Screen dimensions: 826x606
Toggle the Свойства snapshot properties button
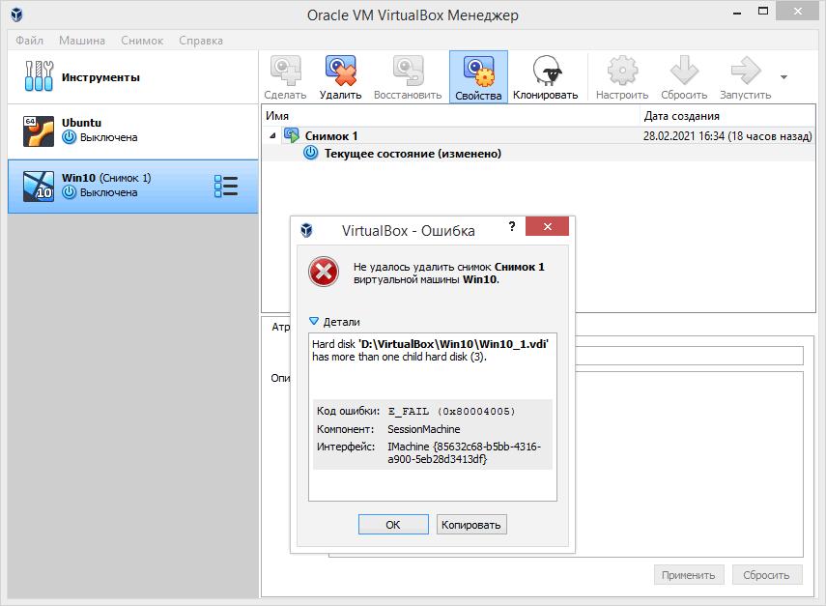(x=478, y=76)
